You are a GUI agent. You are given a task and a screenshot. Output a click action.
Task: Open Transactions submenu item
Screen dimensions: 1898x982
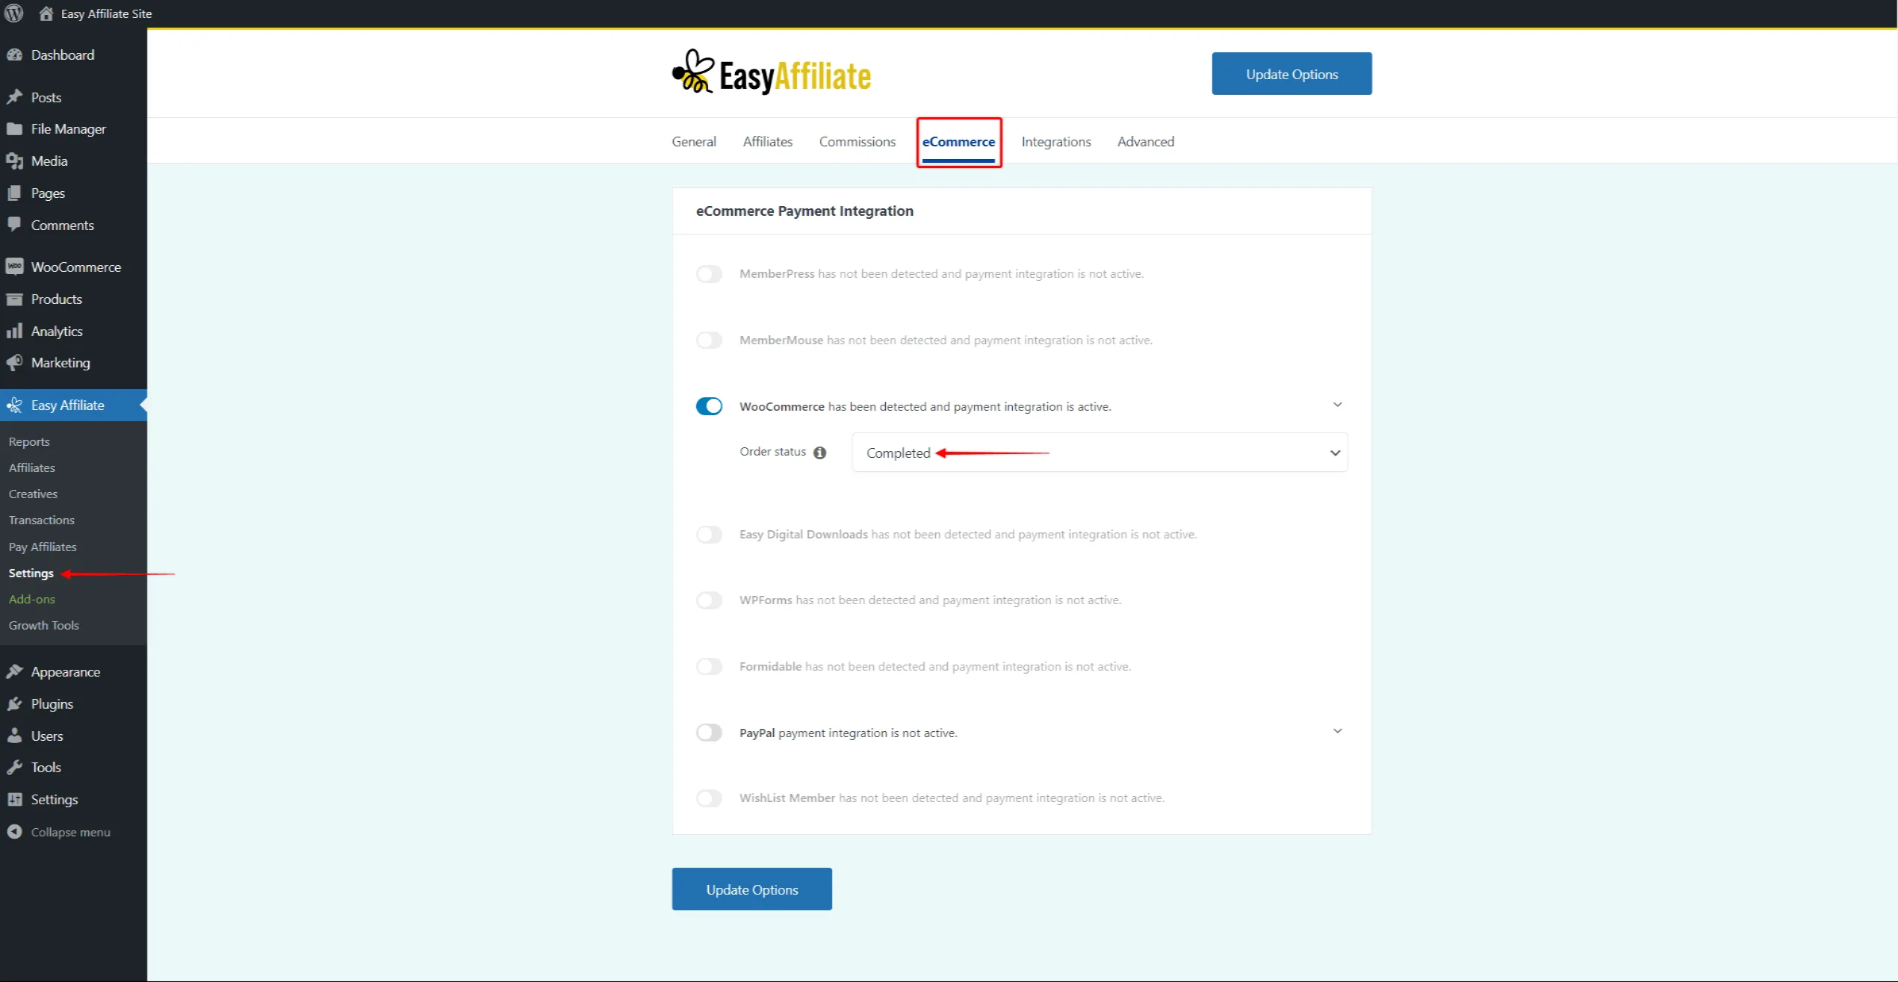pyautogui.click(x=41, y=520)
